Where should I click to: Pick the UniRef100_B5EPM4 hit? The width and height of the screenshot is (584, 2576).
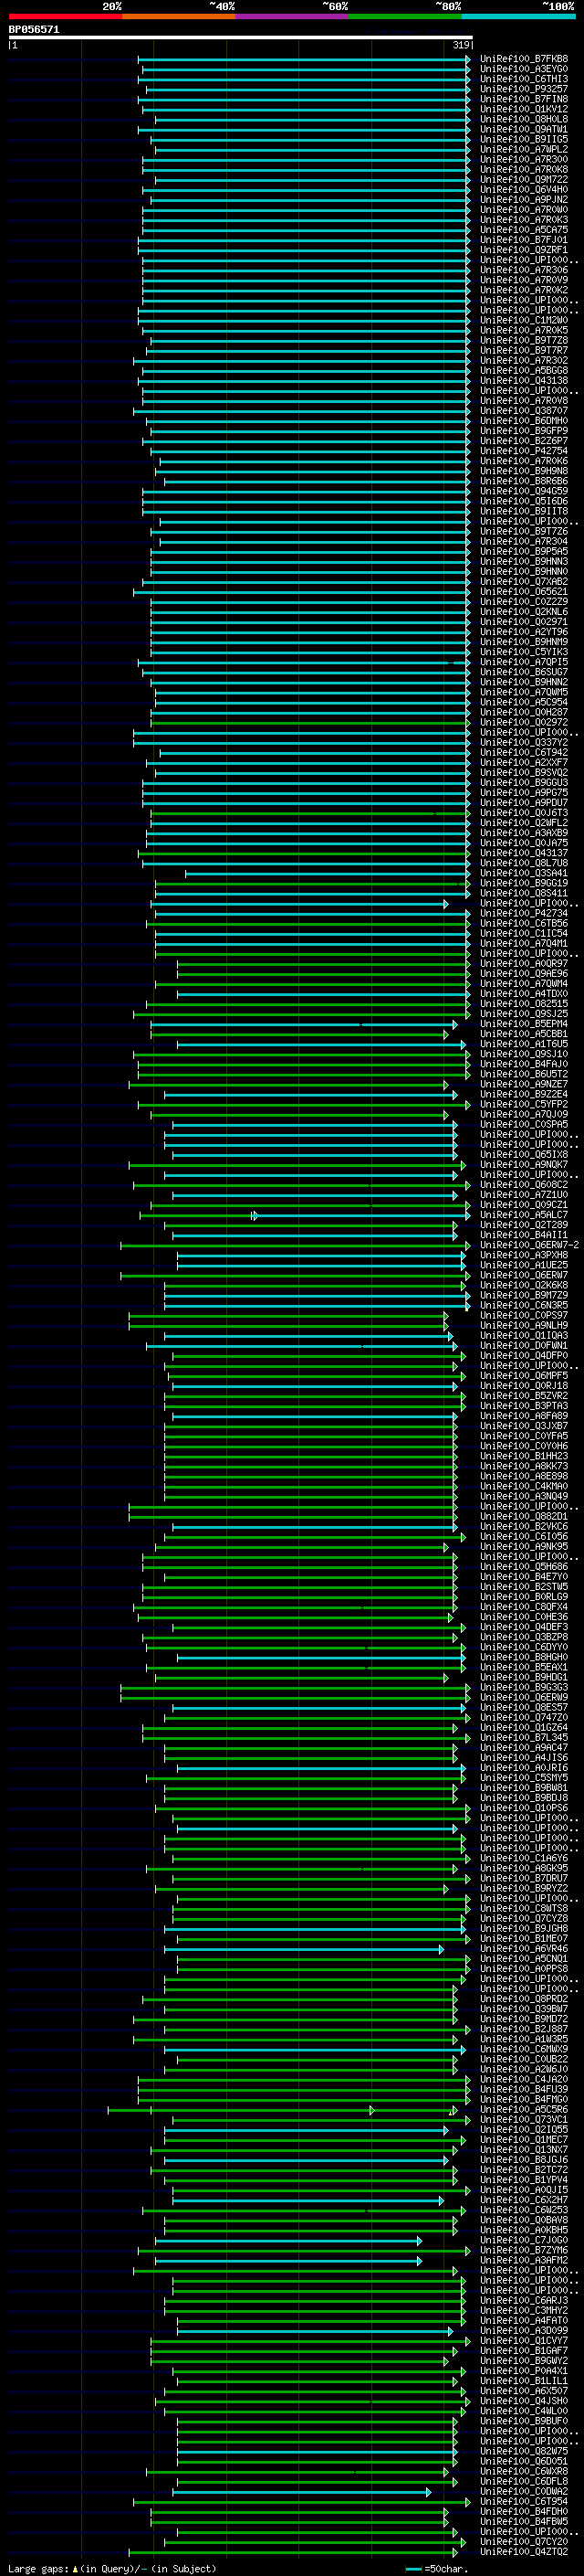(x=524, y=1024)
